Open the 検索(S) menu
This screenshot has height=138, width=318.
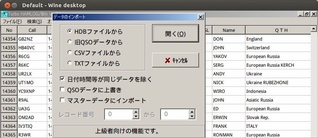point(34,21)
